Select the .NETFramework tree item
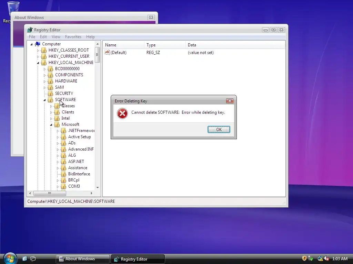Screen dimensions: 353x264 coord(81,131)
